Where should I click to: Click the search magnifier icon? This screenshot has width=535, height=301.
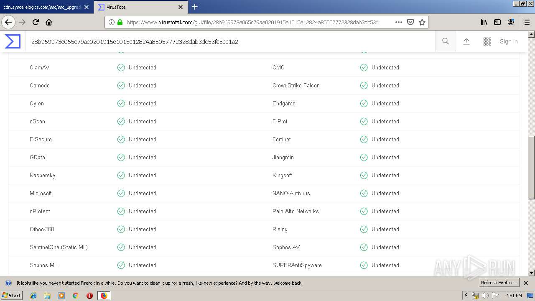(x=446, y=41)
